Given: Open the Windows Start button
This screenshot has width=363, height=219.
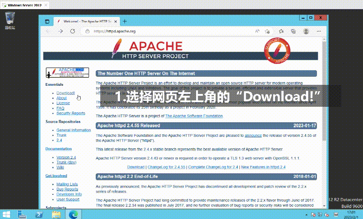Looking at the screenshot, I should click(6, 214).
